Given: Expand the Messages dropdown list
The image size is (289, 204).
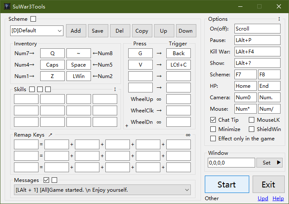Looking at the screenshot, I should (102, 190).
